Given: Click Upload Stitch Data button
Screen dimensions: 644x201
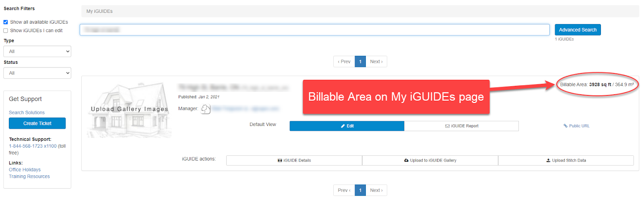Looking at the screenshot, I should [x=566, y=160].
